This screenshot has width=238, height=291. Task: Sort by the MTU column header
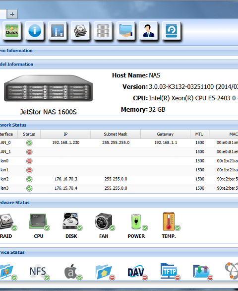(199, 134)
